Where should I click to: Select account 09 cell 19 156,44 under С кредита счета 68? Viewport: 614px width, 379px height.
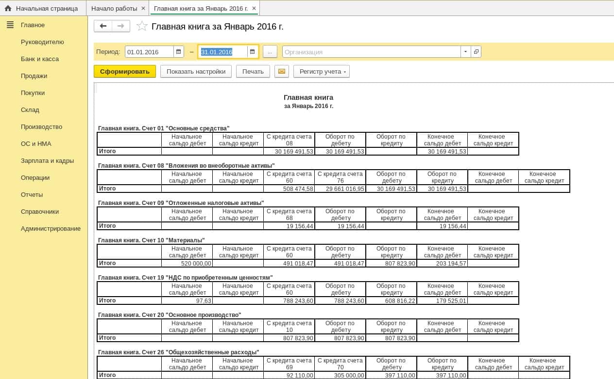coord(289,226)
